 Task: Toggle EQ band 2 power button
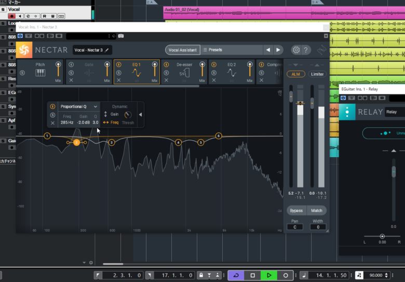click(x=52, y=106)
